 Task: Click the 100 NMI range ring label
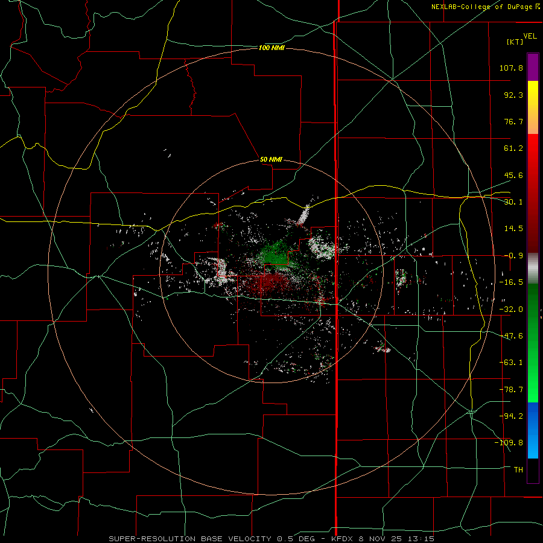[271, 48]
